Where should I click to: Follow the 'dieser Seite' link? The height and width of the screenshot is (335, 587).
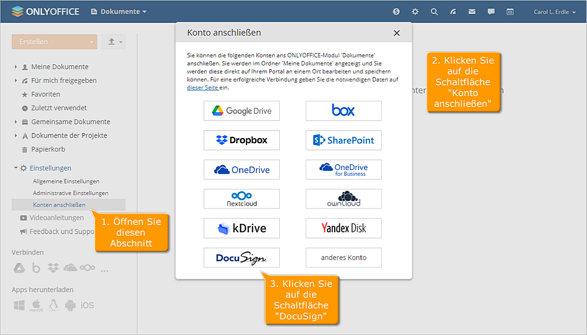(x=203, y=88)
